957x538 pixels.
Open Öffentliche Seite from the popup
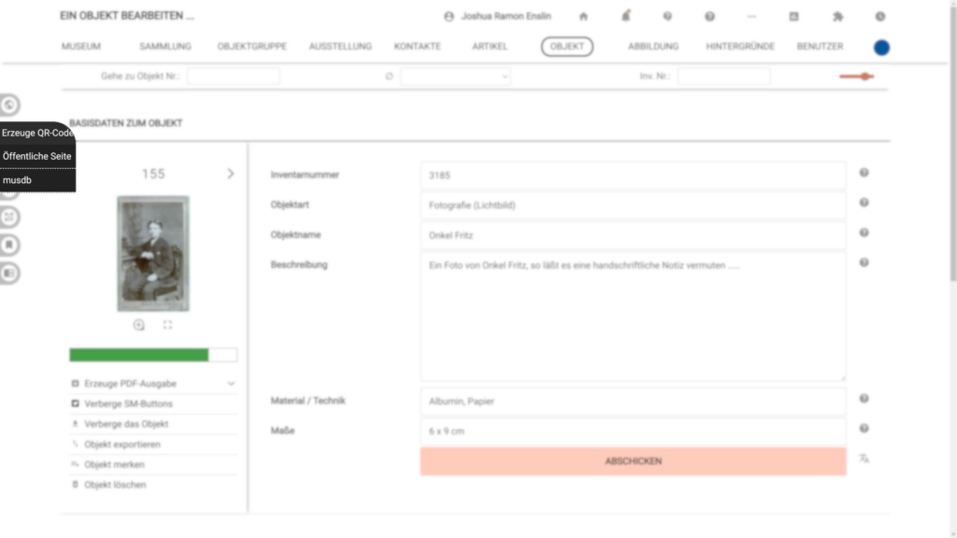click(37, 156)
